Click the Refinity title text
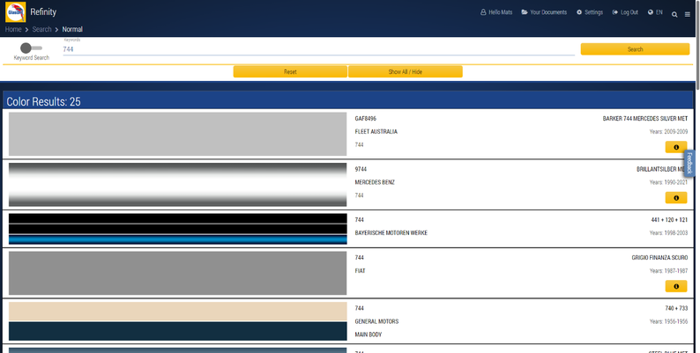 43,12
